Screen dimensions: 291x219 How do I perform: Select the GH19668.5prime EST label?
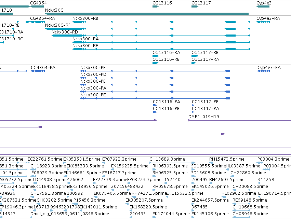(250, 207)
